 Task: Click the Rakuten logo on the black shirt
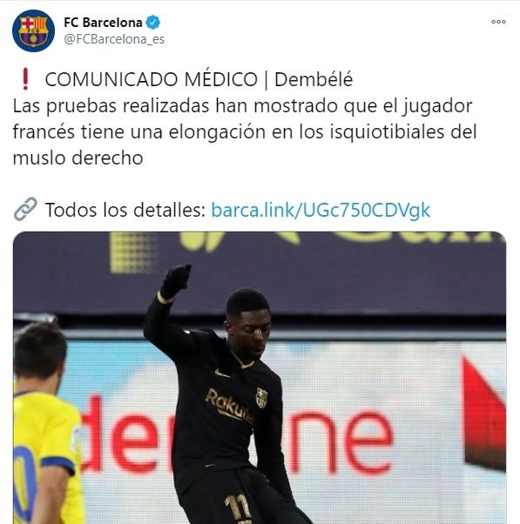pos(229,406)
